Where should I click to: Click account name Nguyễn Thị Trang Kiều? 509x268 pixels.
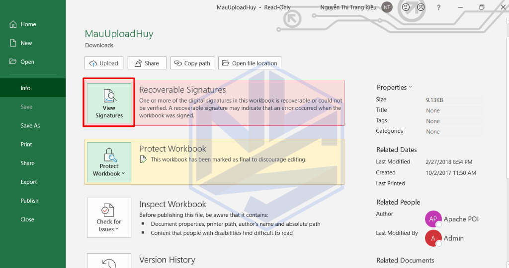tap(348, 7)
